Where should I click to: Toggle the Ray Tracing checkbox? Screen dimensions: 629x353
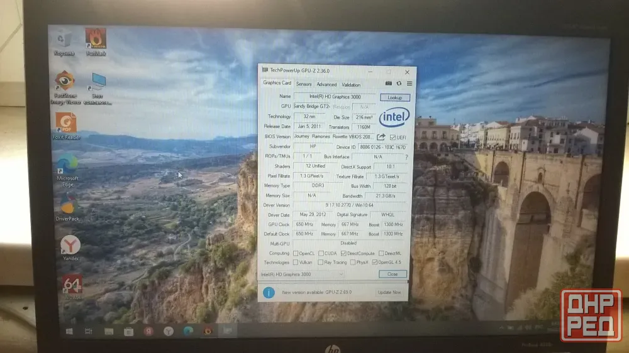[x=321, y=263]
